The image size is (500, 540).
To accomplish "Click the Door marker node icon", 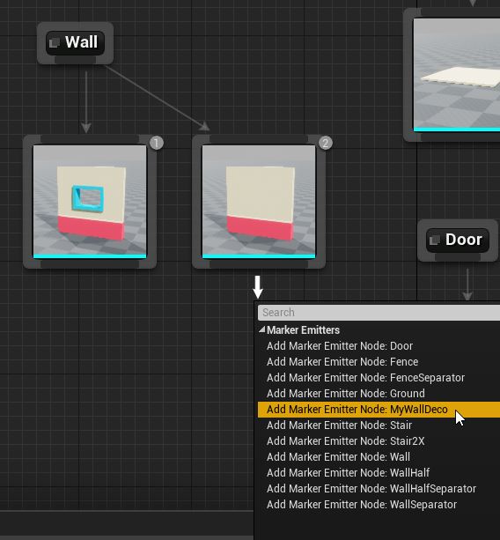I will (x=435, y=240).
